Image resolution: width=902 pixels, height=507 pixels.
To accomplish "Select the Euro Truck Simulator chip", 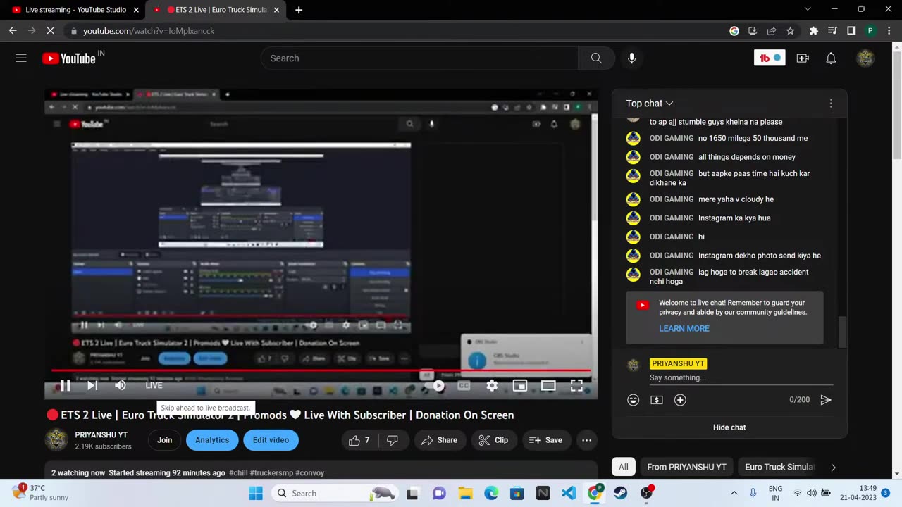I will coord(779,467).
